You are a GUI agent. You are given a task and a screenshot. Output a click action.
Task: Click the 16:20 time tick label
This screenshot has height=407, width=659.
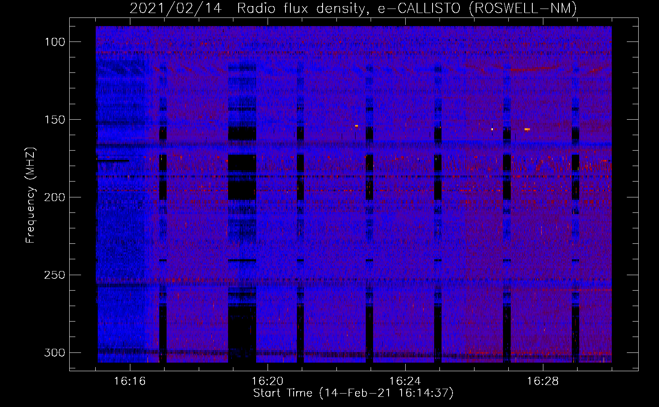pyautogui.click(x=268, y=381)
